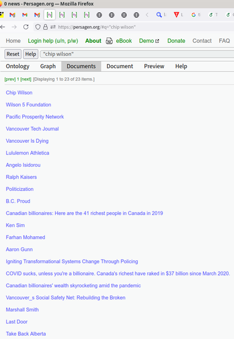The width and height of the screenshot is (234, 339).
Task: Open the Marshall Smith document
Action: [22, 310]
